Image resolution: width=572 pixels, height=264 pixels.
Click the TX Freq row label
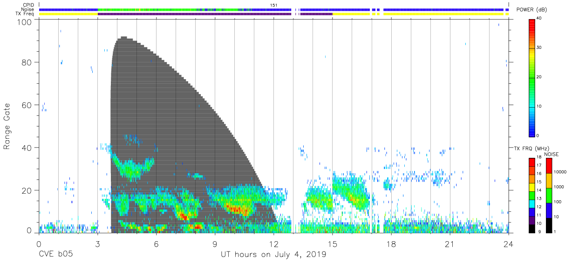point(25,14)
